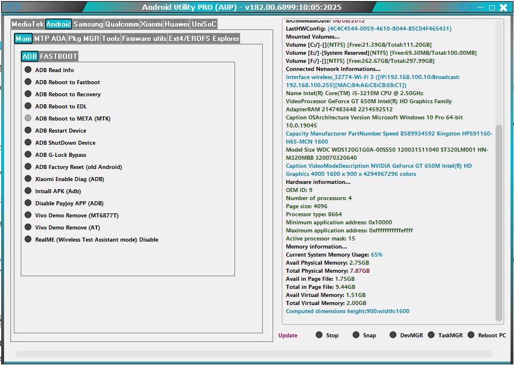Click the Reboot PC button

tap(487, 335)
